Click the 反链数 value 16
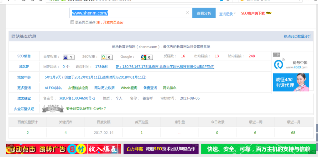The width and height of the screenshot is (318, 157). [183, 56]
